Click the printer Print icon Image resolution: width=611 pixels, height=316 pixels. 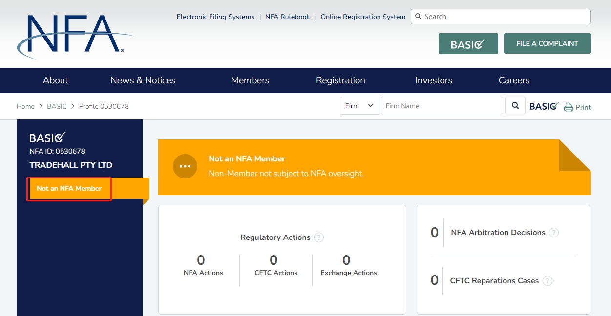click(569, 107)
